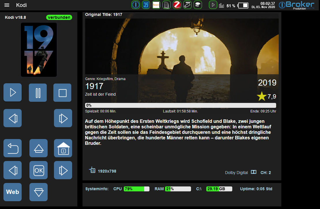Screen dimensions: 320x209
Task: Open the JS script adapter icon
Action: click(146, 5)
